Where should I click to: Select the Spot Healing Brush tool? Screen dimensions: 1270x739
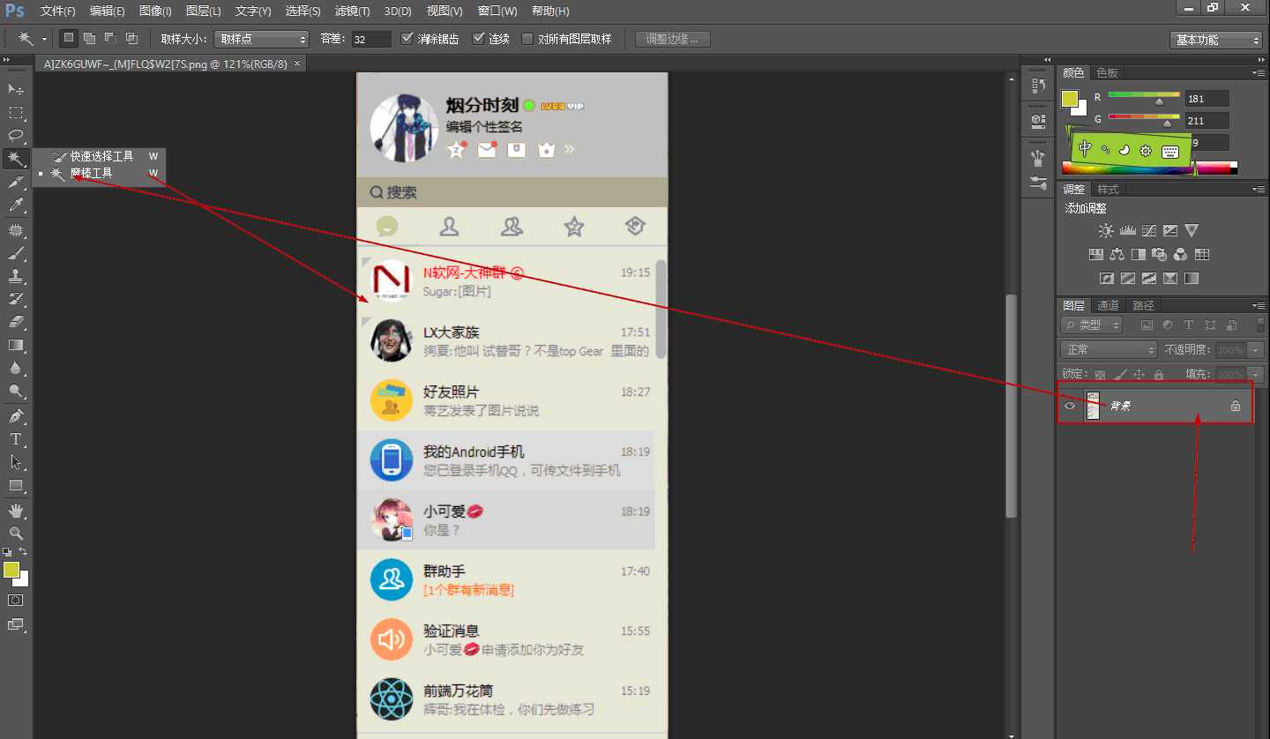[16, 229]
